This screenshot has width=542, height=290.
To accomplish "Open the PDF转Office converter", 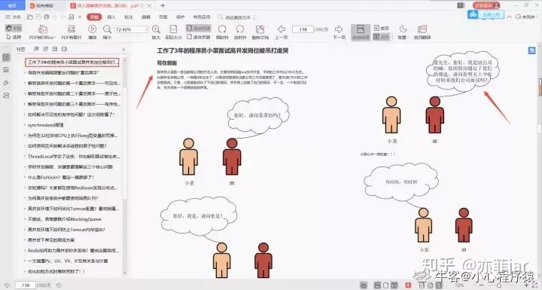I will point(42,32).
